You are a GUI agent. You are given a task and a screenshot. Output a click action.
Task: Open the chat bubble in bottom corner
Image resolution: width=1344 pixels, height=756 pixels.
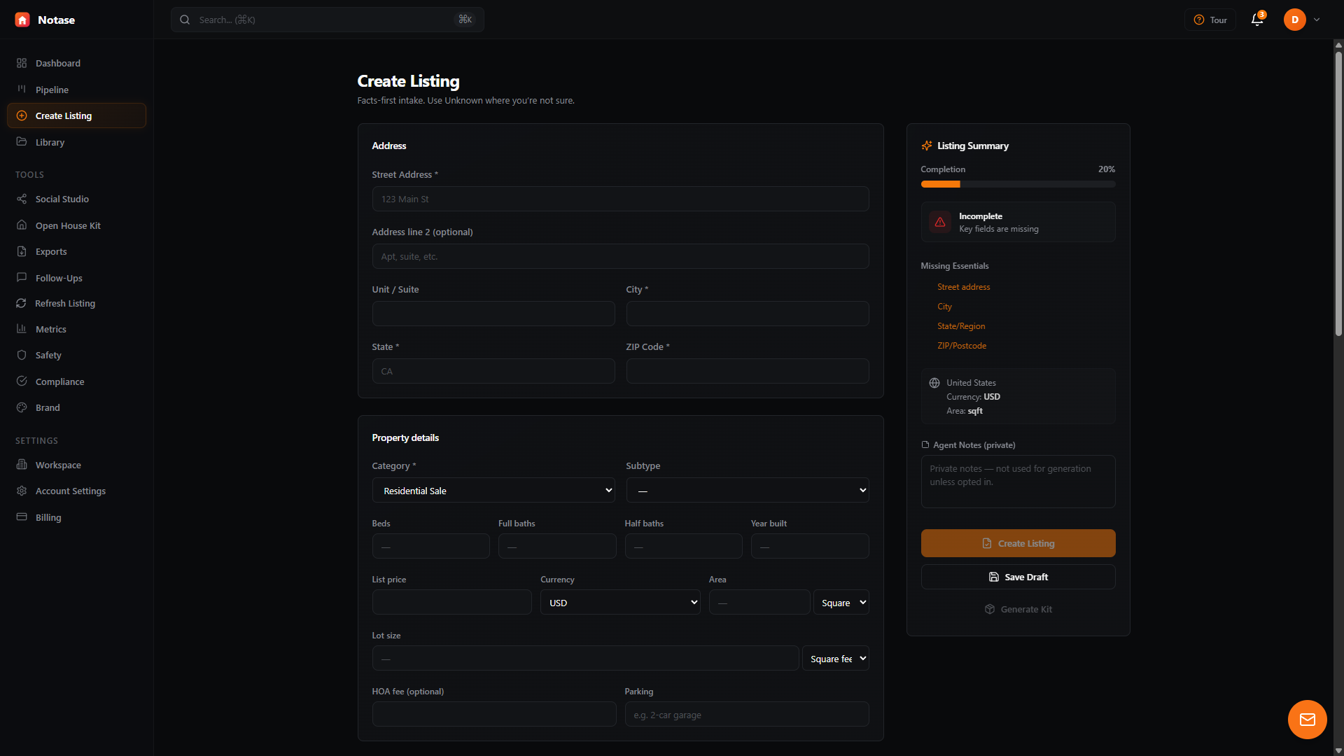(1307, 719)
